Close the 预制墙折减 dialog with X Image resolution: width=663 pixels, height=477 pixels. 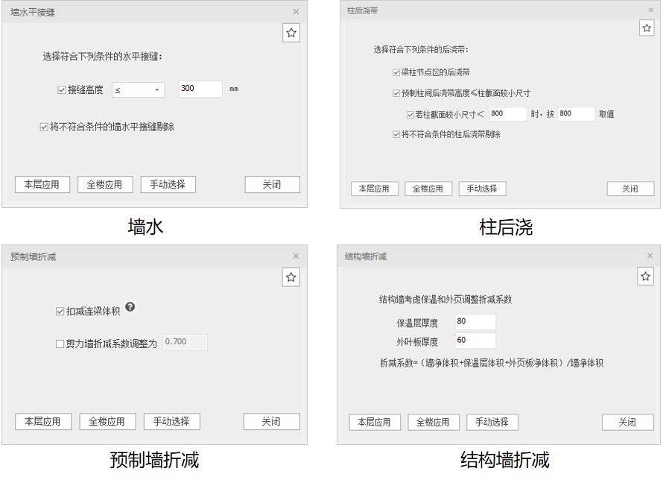tap(296, 256)
